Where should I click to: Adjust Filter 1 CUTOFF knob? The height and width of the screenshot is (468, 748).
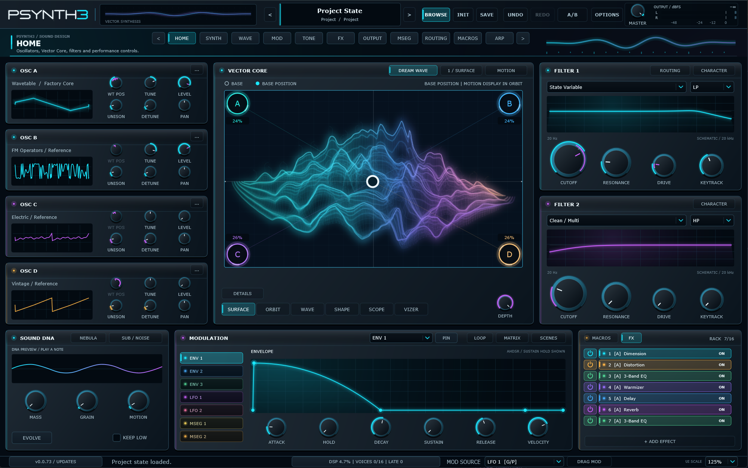568,159
